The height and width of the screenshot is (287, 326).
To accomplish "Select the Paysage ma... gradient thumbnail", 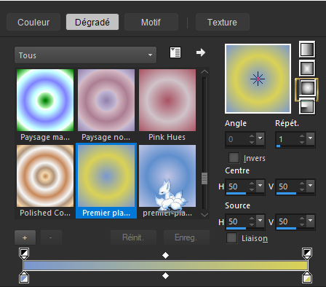I will (x=45, y=100).
